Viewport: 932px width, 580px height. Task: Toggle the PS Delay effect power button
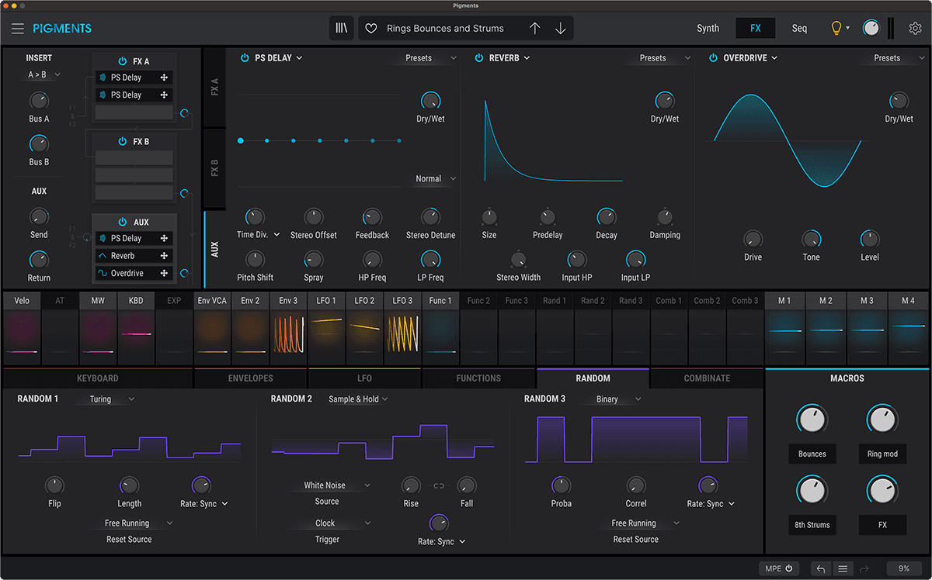(245, 58)
